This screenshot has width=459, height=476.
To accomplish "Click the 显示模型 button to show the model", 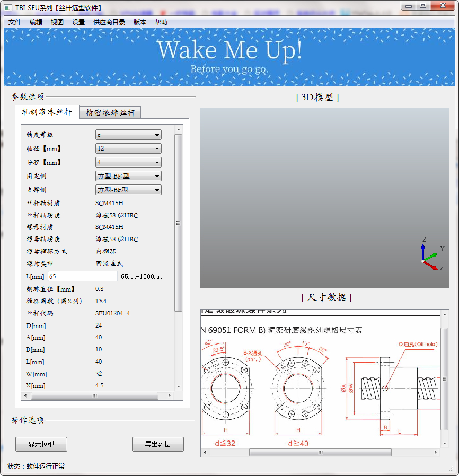I will pos(40,444).
